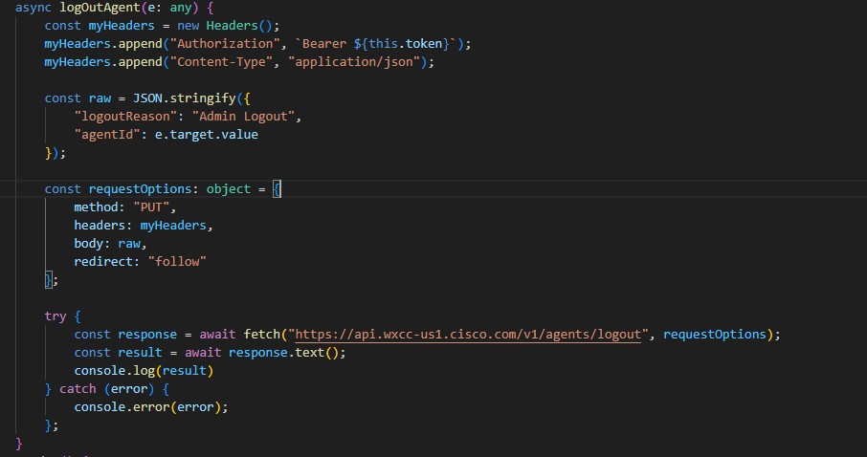
Task: Click the "logoutReason" key
Action: [x=125, y=116]
